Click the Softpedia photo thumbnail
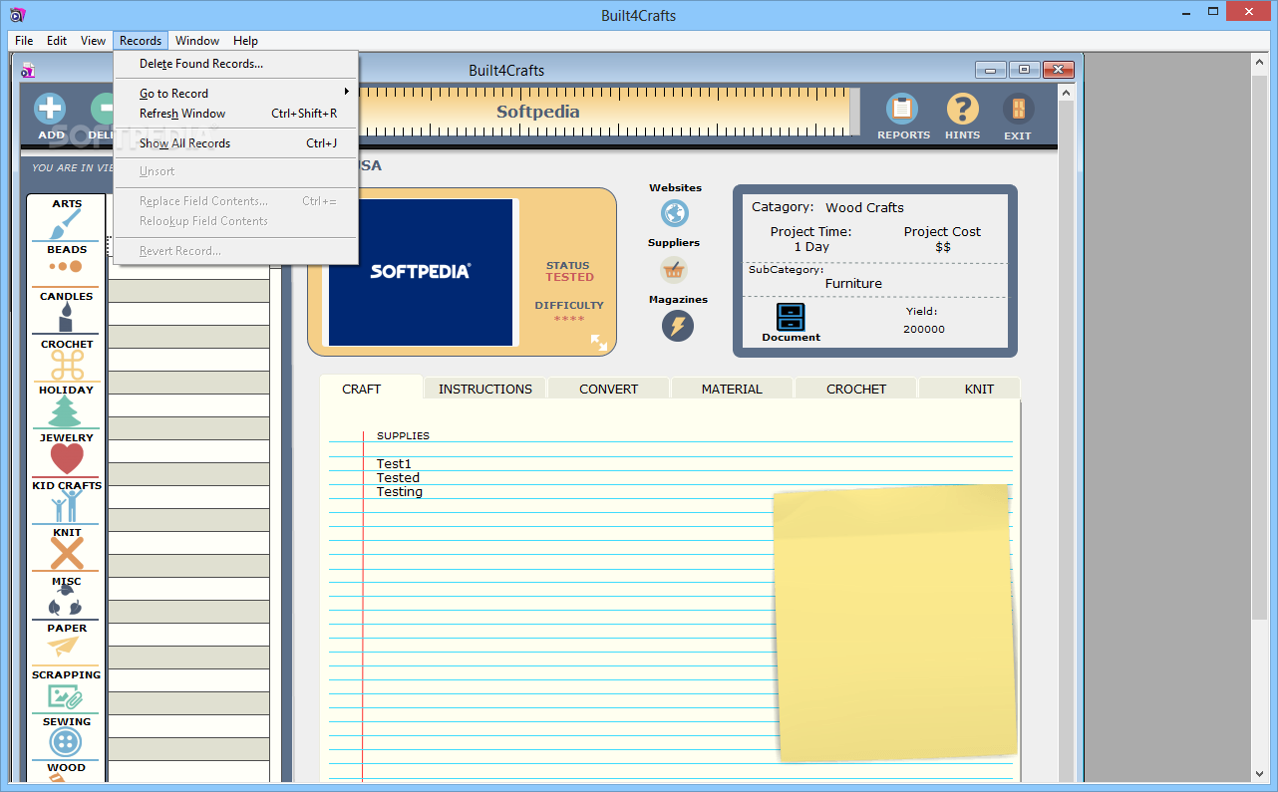The width and height of the screenshot is (1278, 792). coord(421,272)
